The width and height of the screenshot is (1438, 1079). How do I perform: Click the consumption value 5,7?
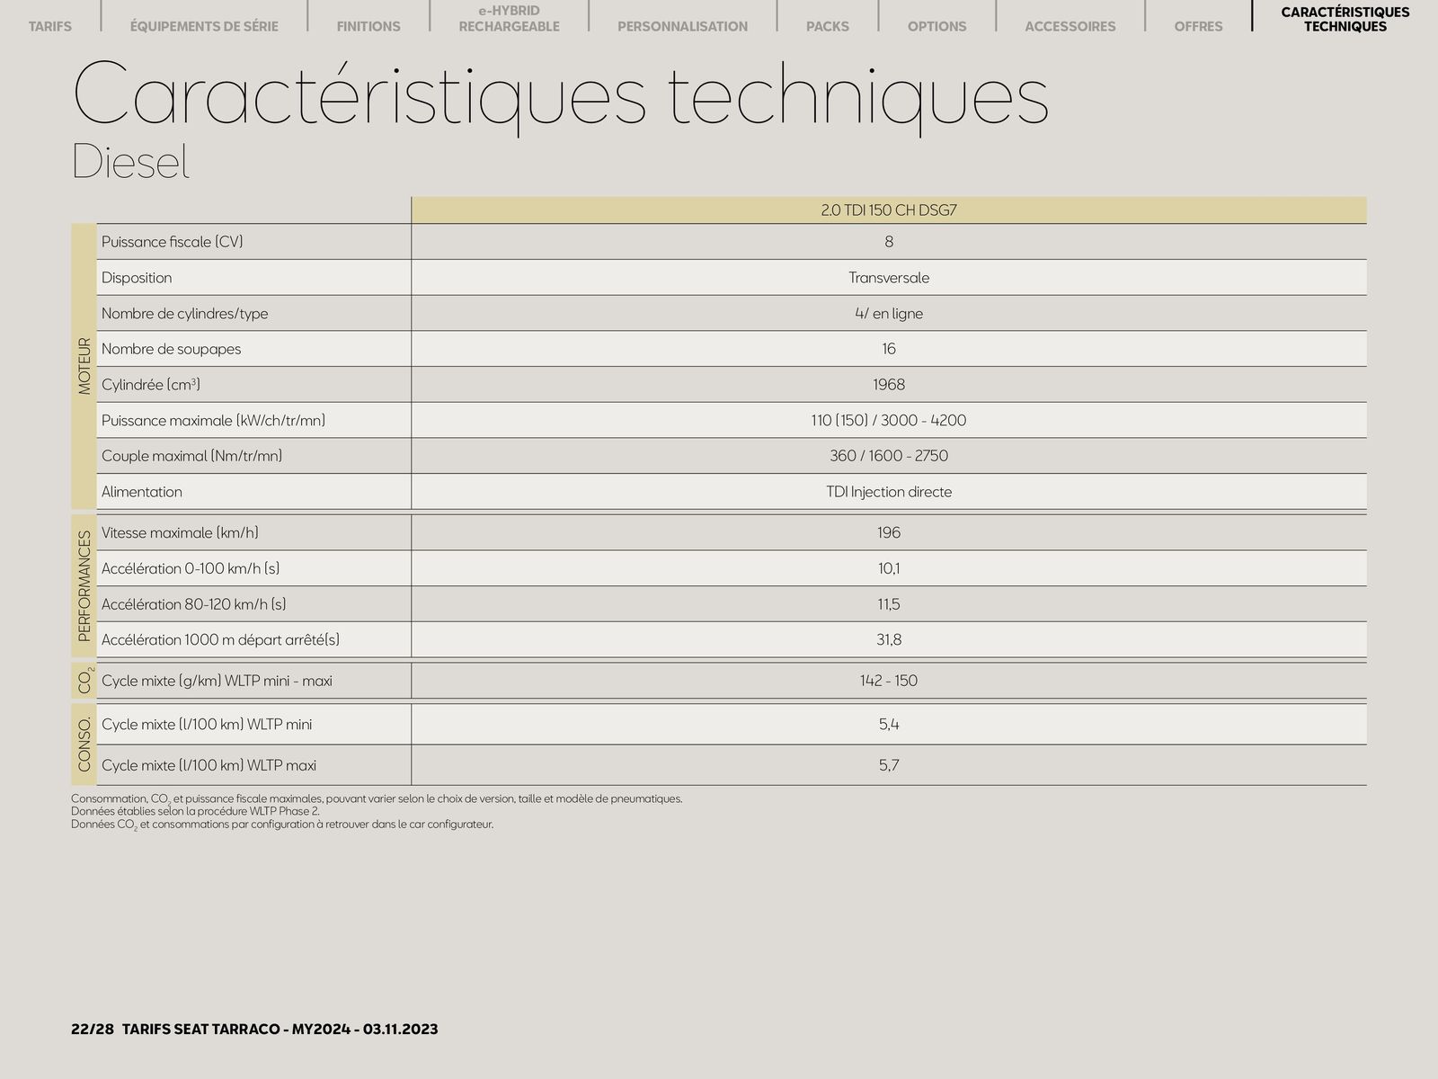889,766
